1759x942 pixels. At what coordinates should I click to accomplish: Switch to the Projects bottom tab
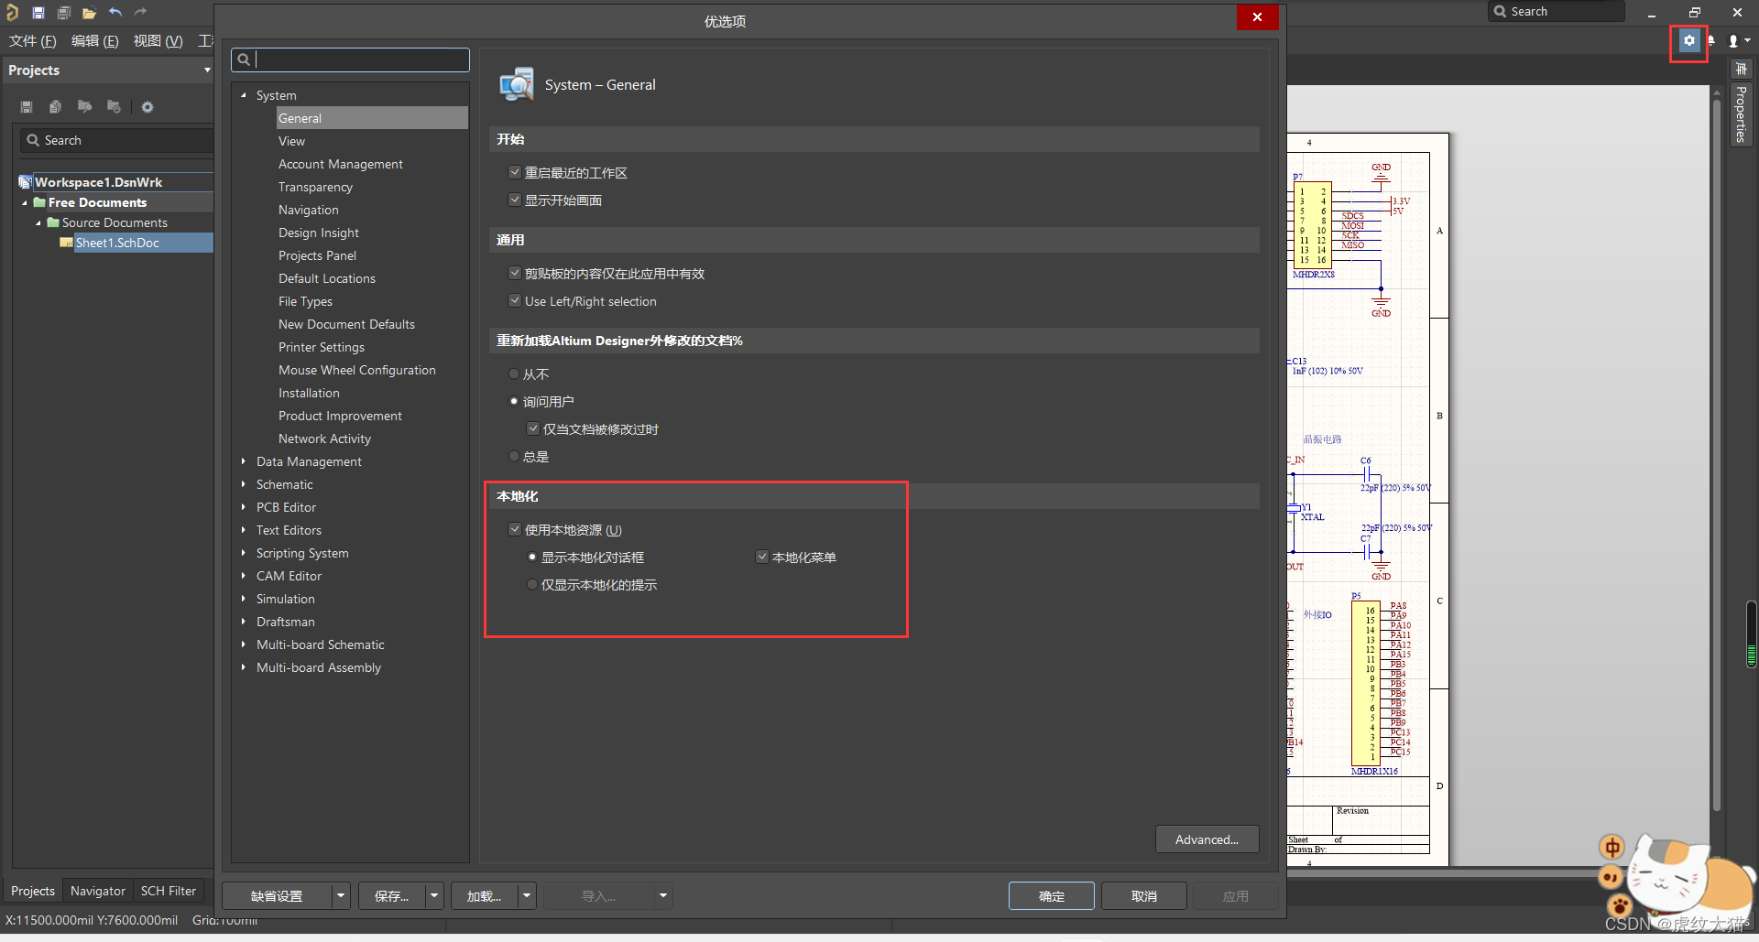pyautogui.click(x=33, y=891)
